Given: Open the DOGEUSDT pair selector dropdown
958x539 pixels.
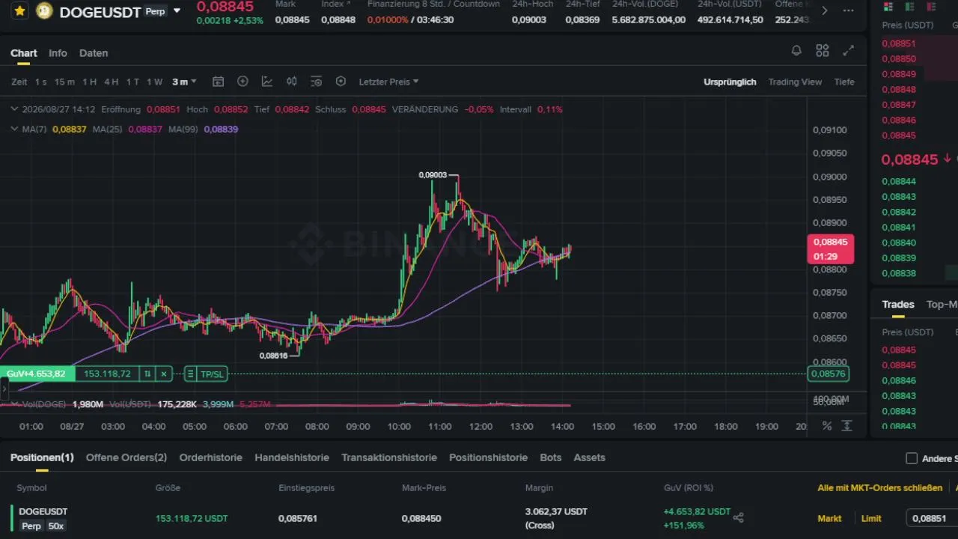Looking at the screenshot, I should coord(177,11).
